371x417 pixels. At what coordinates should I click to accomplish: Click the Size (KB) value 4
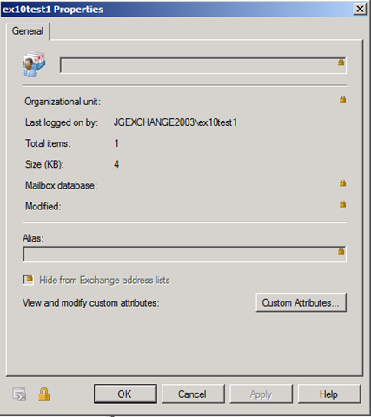(116, 164)
